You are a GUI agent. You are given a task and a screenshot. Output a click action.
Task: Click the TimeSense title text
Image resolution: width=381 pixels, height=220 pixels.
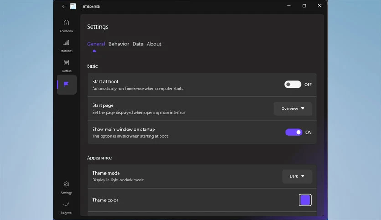point(90,6)
